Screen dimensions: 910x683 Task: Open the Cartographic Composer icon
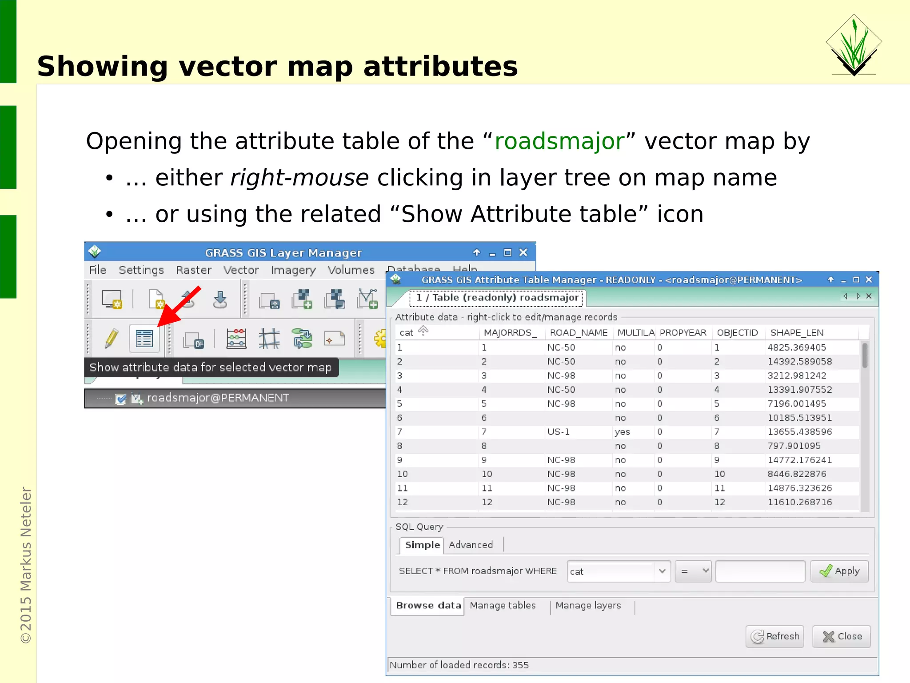(x=335, y=338)
